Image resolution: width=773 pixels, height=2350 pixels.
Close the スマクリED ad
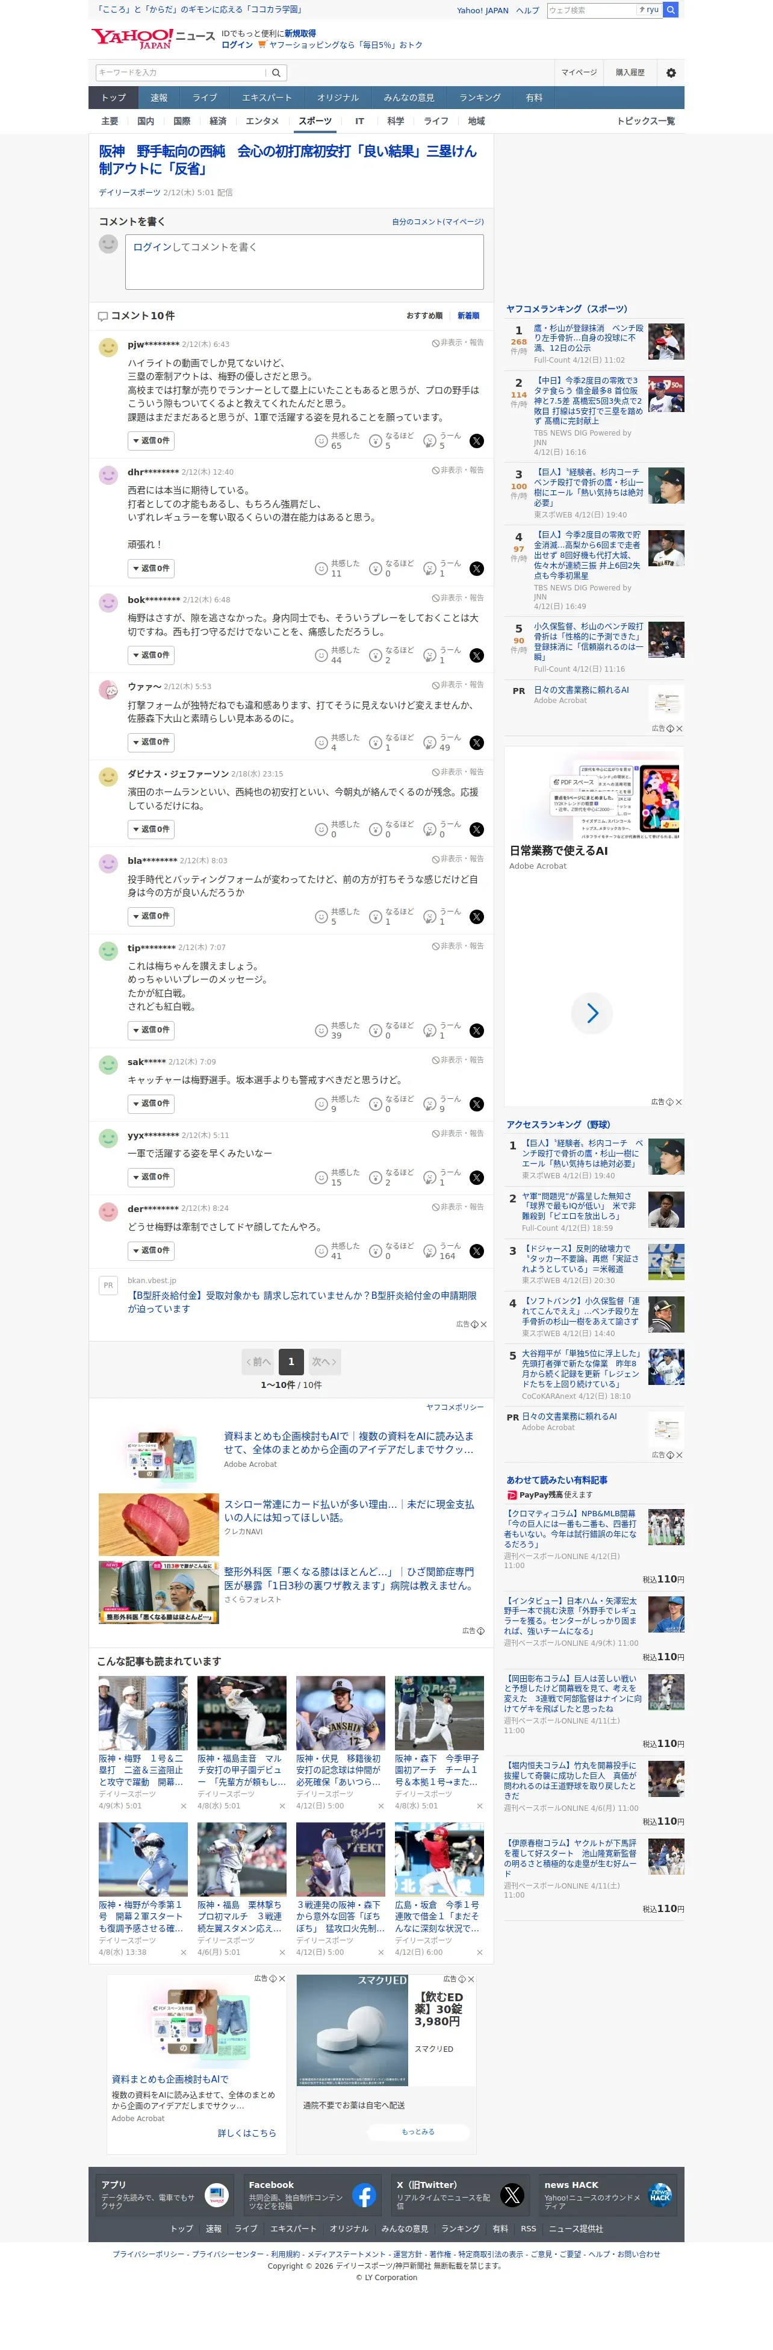click(x=471, y=1979)
